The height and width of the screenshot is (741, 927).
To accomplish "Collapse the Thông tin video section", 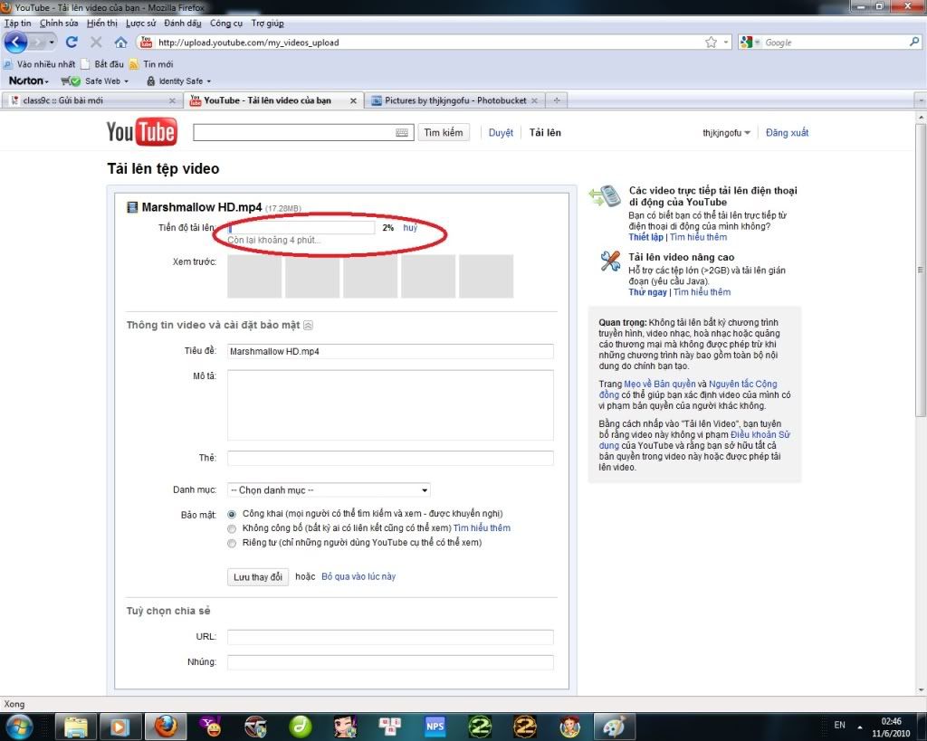I will [x=308, y=325].
